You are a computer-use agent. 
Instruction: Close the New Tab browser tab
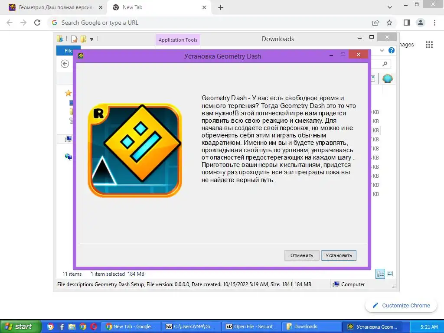pos(204,7)
